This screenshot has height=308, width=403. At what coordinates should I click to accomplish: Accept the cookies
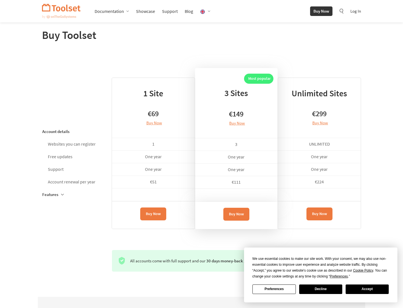(367, 289)
